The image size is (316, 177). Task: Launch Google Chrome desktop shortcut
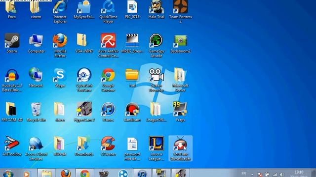pos(108,80)
